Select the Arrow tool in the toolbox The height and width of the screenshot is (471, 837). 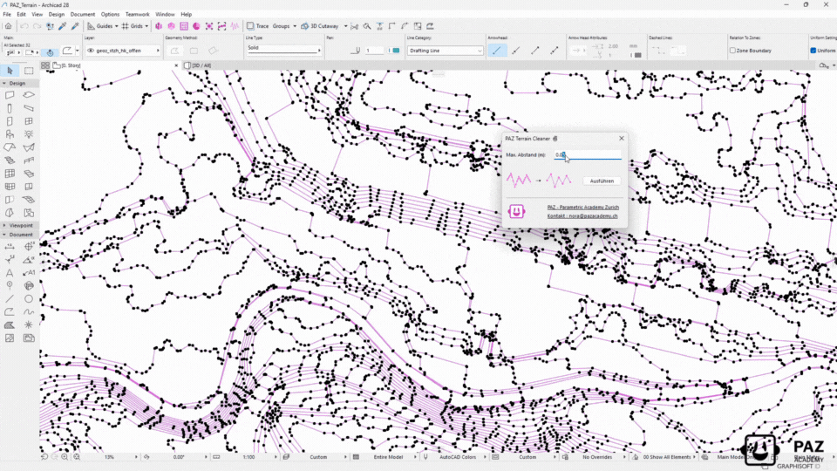click(x=10, y=71)
